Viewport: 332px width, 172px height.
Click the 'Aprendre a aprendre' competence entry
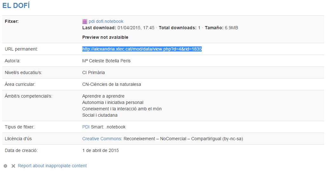click(103, 96)
